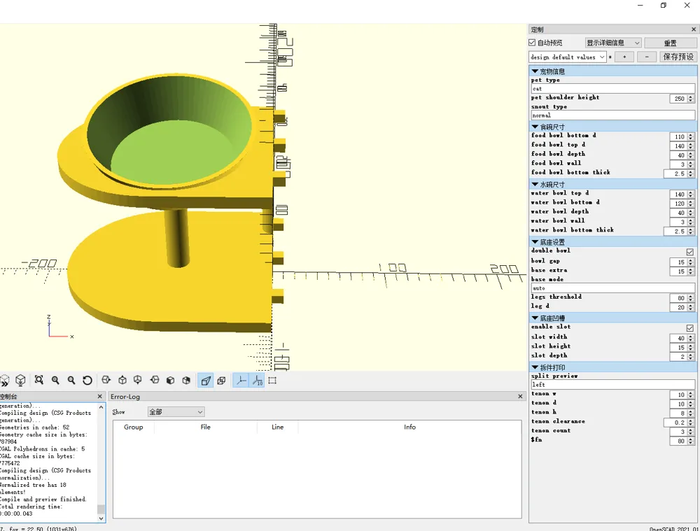Close the Error-Log panel
This screenshot has height=531, width=700.
[x=520, y=396]
